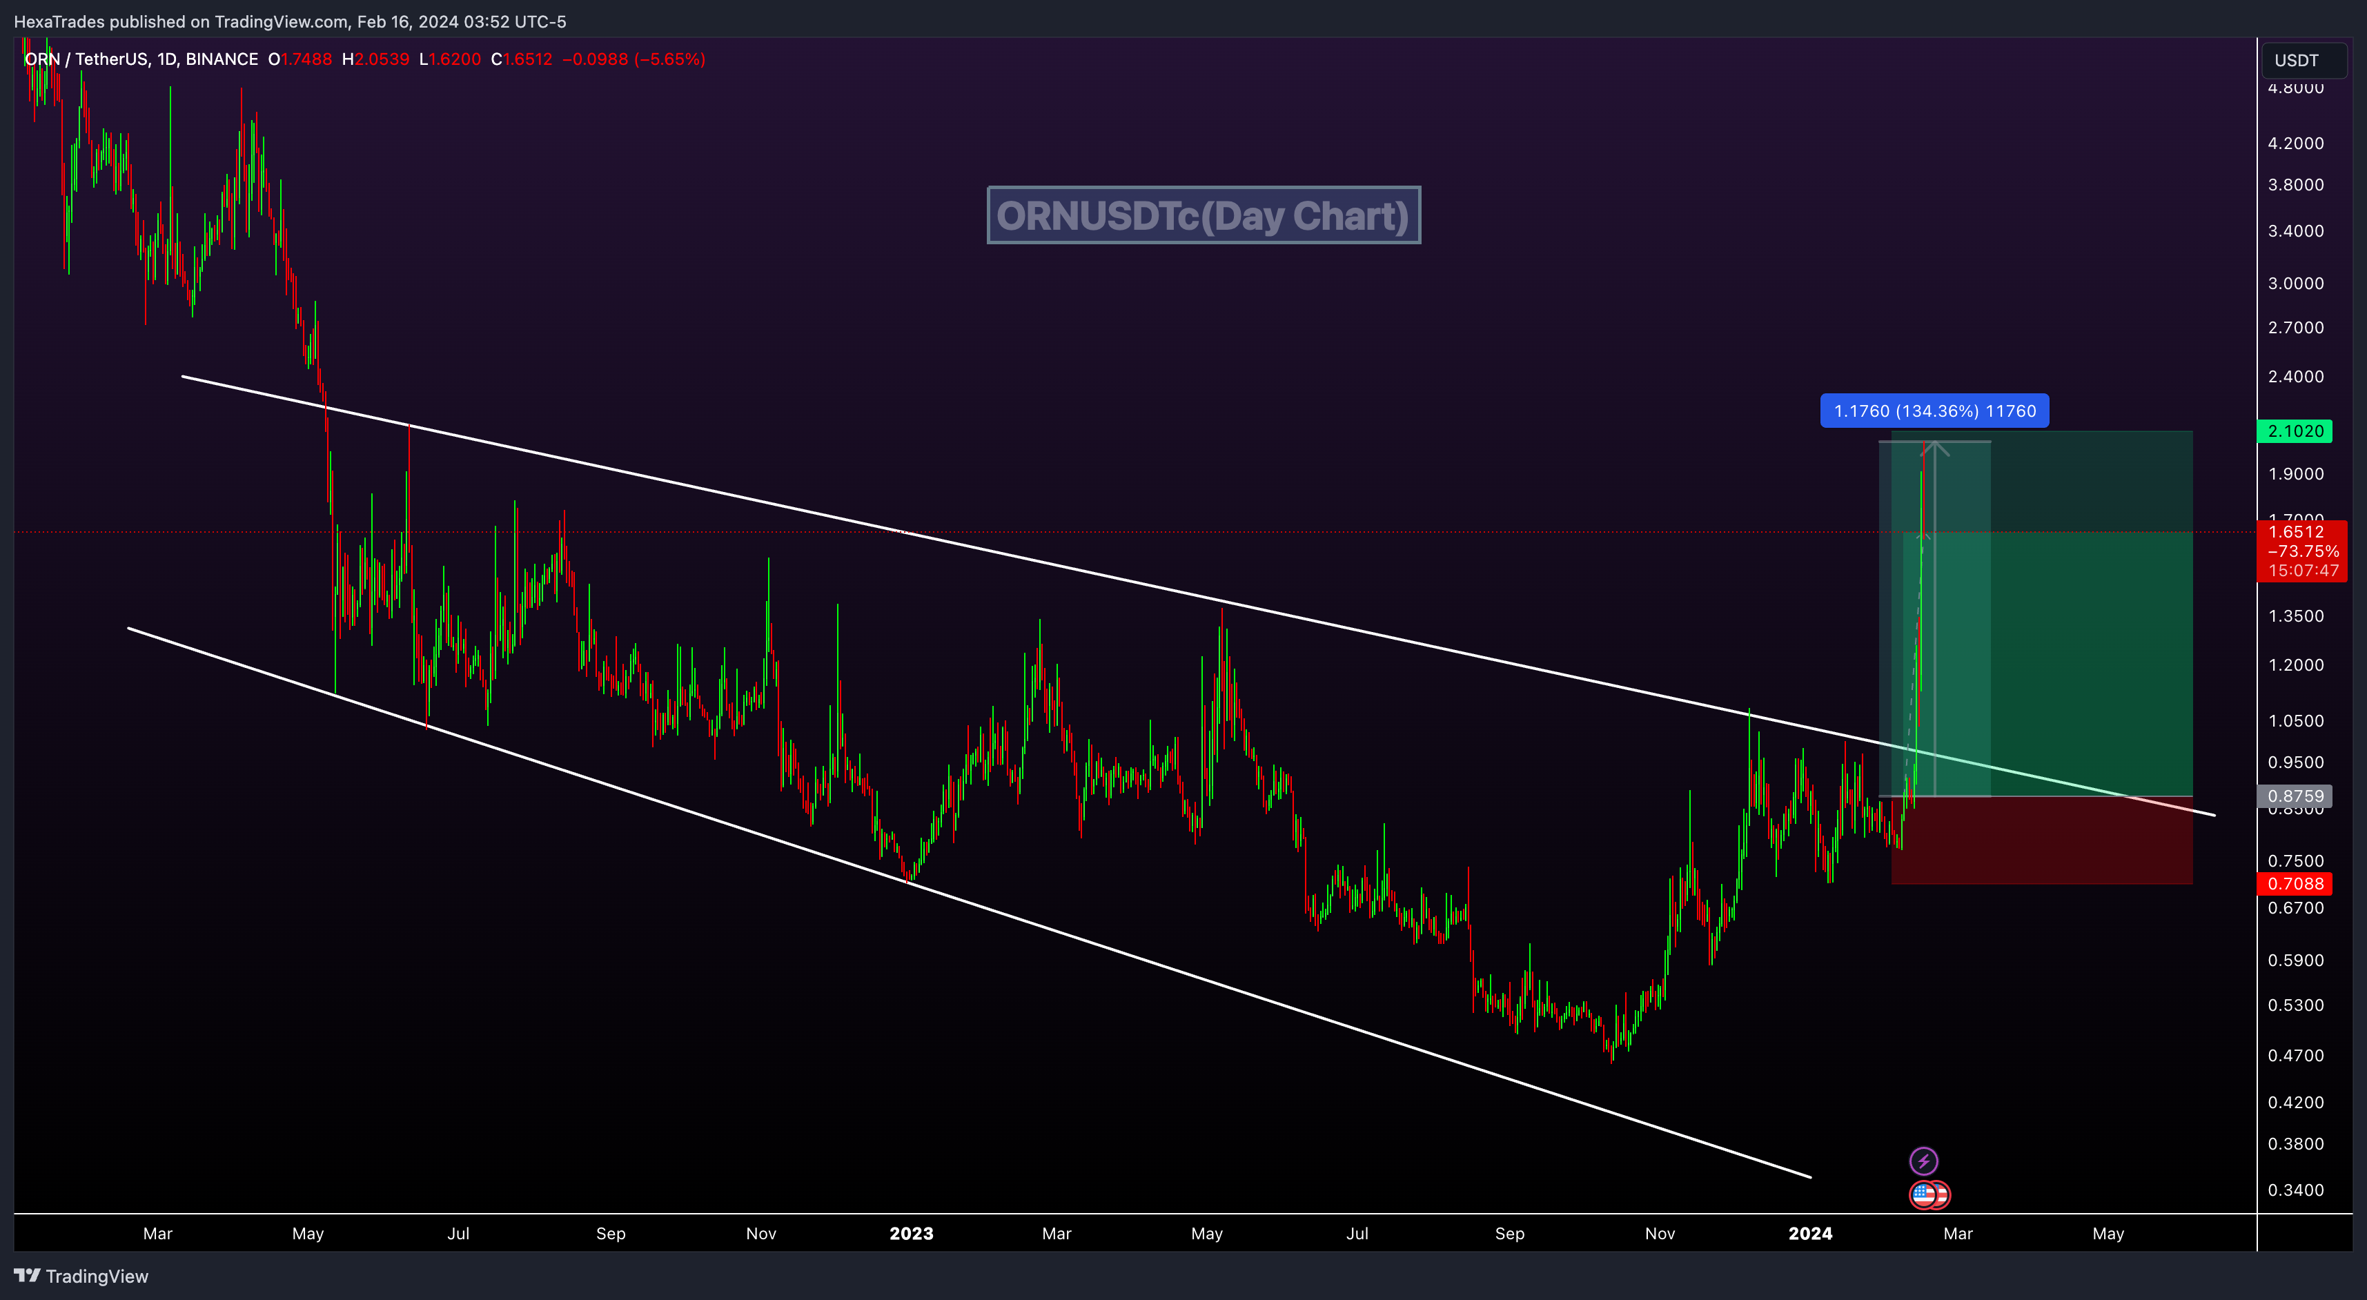Viewport: 2367px width, 1300px height.
Task: Click the 4.2000 price axis label
Action: coord(2295,142)
